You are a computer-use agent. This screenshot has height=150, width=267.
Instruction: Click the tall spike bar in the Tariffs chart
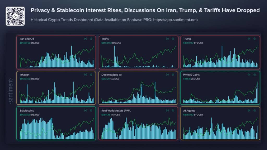point(115,57)
